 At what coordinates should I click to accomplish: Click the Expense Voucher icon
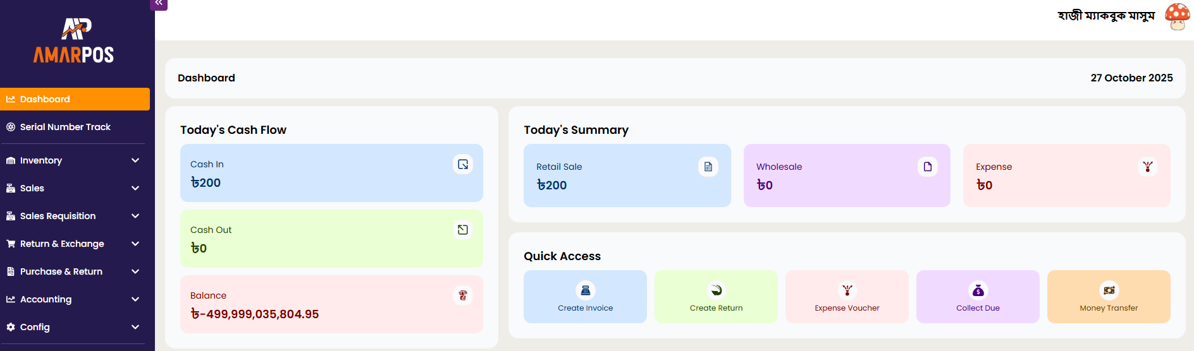coord(847,290)
